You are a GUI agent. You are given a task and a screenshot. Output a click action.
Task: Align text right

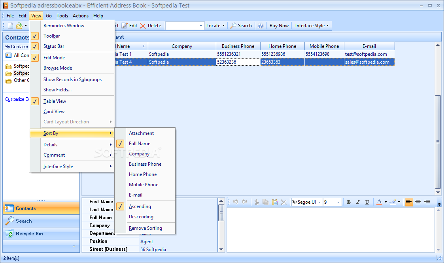[x=427, y=202]
